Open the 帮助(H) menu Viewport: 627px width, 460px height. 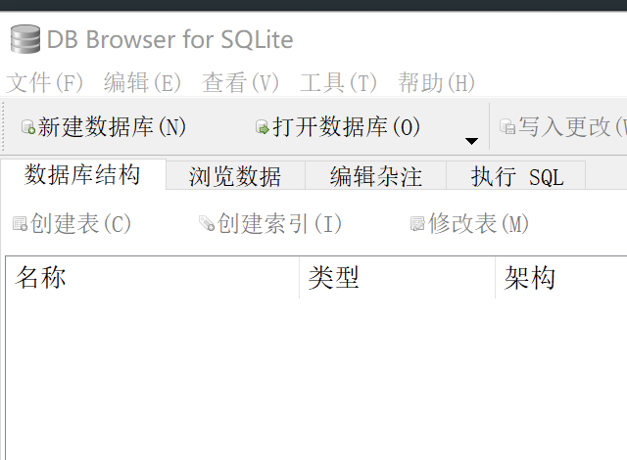[437, 83]
